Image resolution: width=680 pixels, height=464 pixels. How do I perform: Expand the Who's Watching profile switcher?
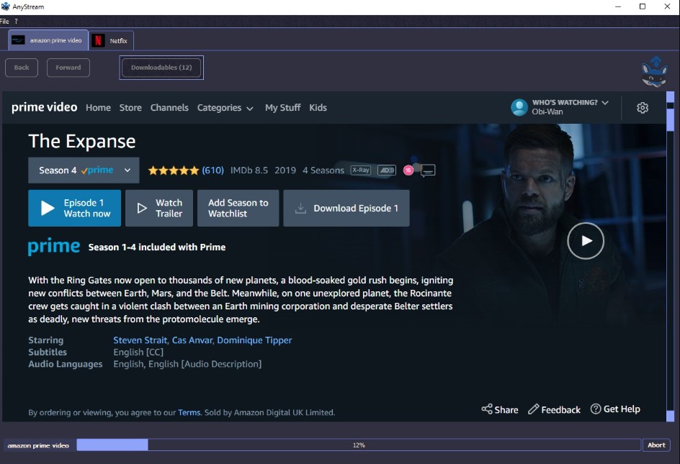pyautogui.click(x=570, y=103)
